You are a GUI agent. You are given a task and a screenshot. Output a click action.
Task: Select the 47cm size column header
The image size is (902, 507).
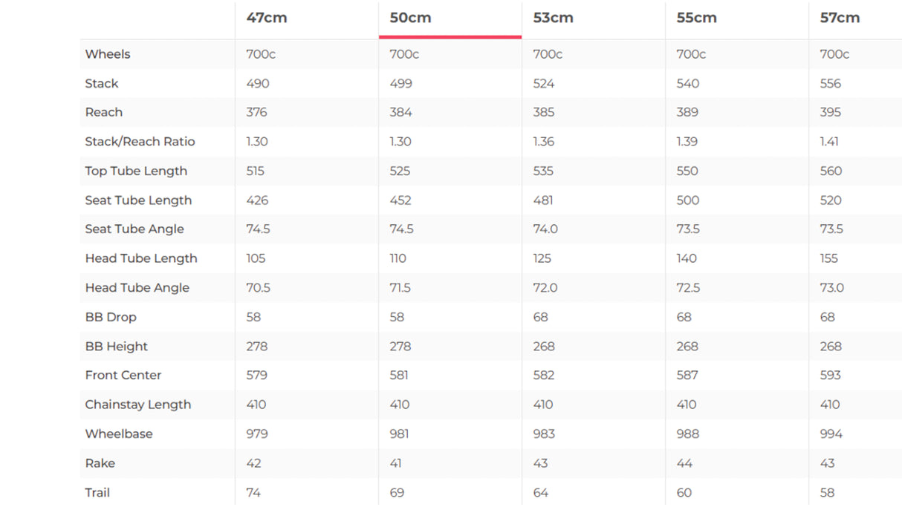[x=267, y=18]
